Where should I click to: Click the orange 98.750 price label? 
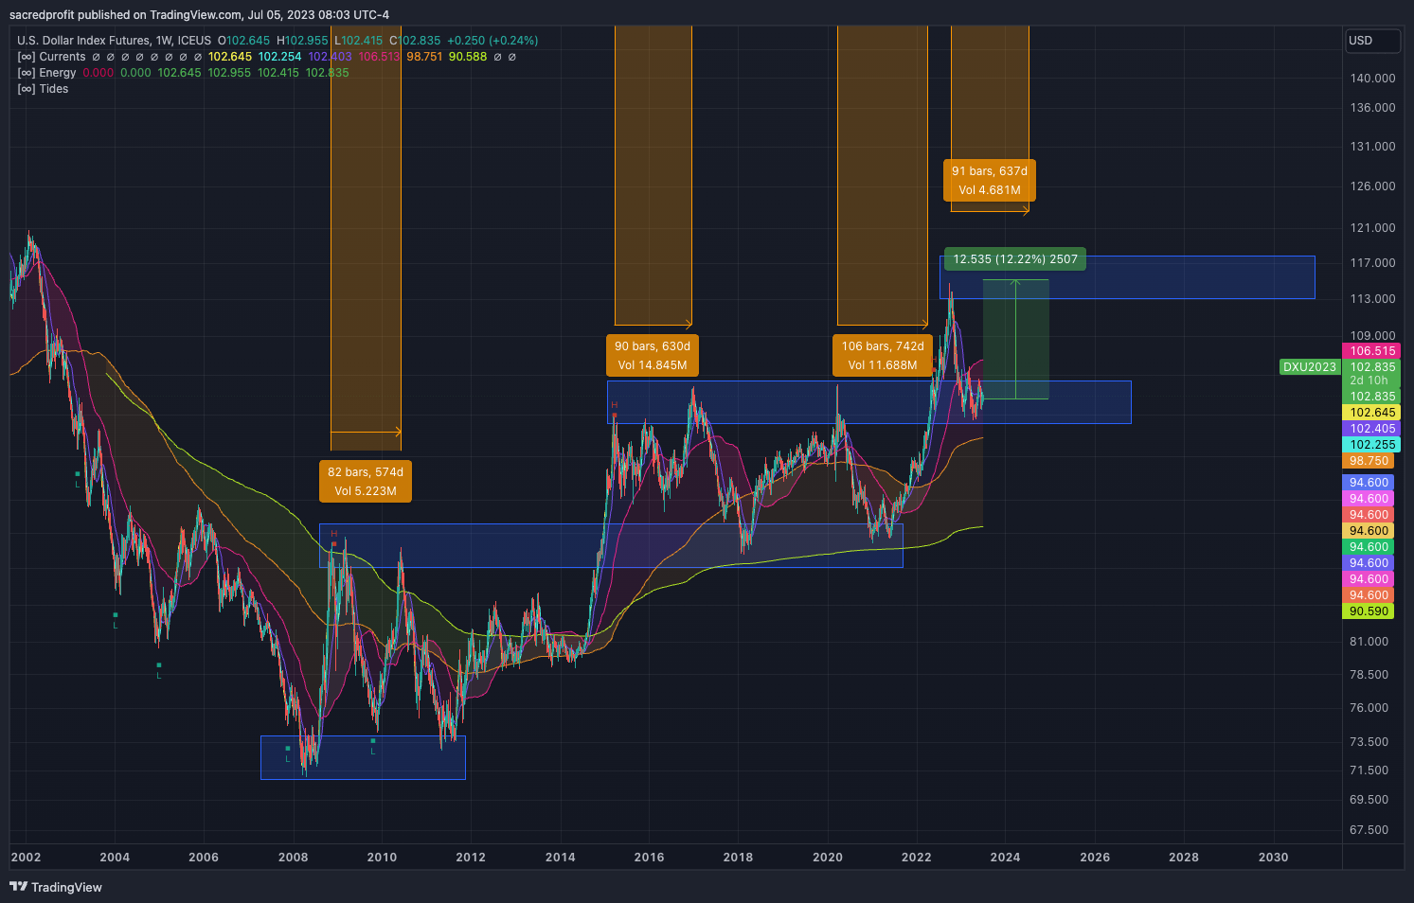click(1369, 461)
